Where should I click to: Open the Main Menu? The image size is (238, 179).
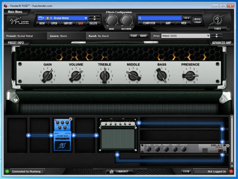click(x=15, y=12)
